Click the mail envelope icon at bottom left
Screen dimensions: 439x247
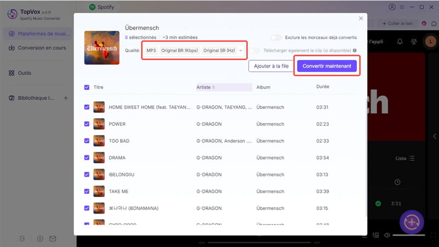[53, 239]
